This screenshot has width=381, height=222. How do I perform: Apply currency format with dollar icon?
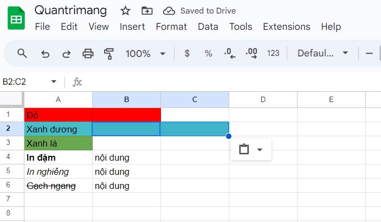coord(187,53)
